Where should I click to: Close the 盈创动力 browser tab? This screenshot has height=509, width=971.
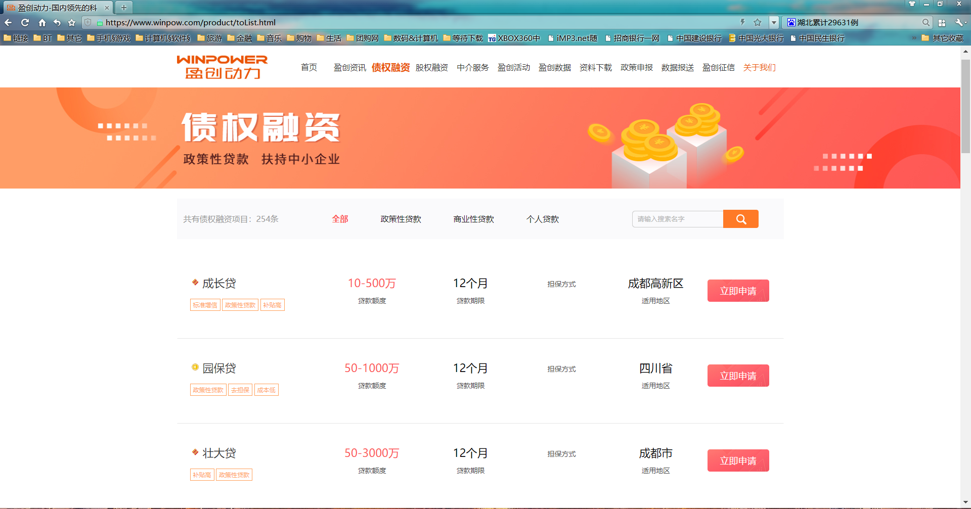107,8
